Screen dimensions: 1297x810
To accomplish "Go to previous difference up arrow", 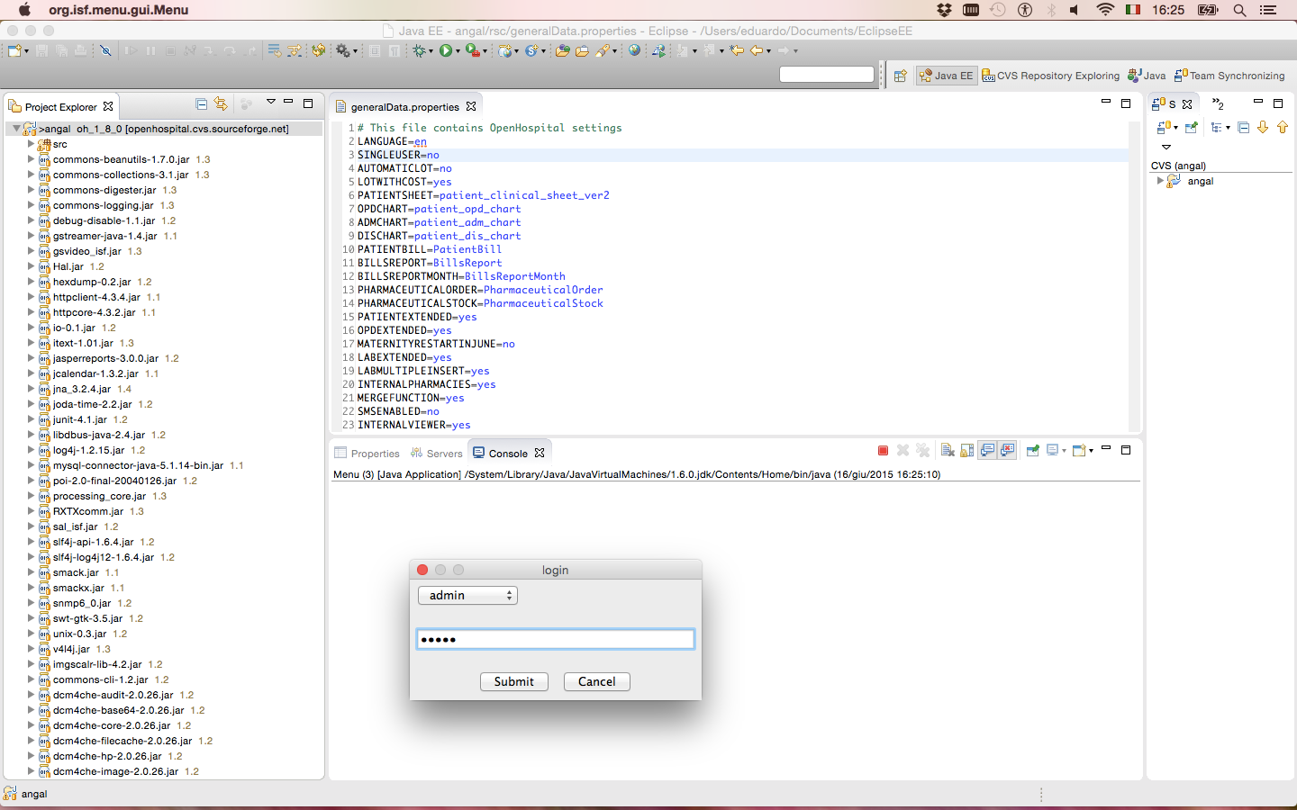I will (1283, 128).
